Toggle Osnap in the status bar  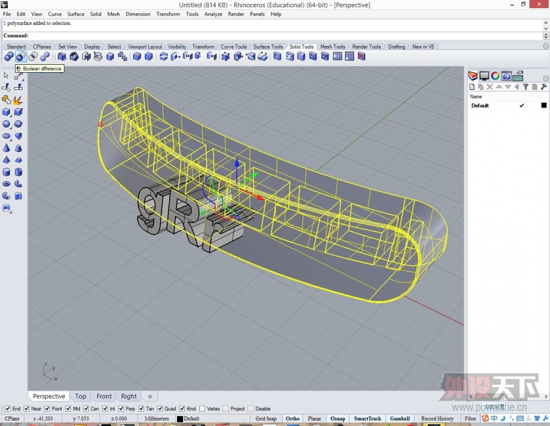pyautogui.click(x=338, y=419)
